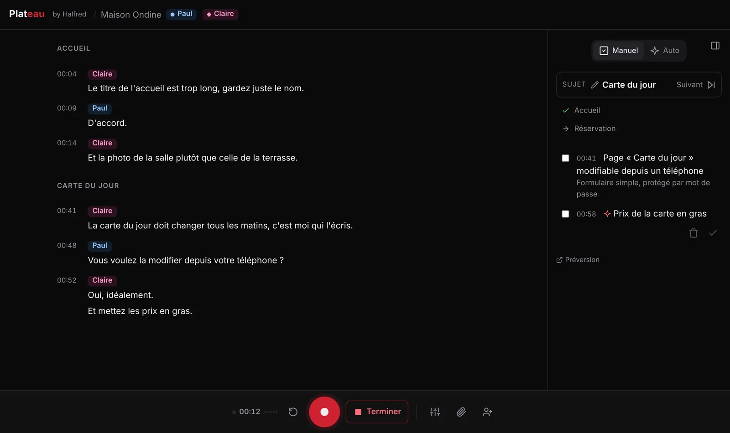Switch to Manuel mode

619,51
